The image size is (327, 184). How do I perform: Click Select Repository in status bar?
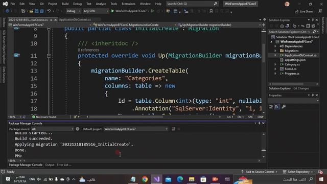tap(298, 172)
